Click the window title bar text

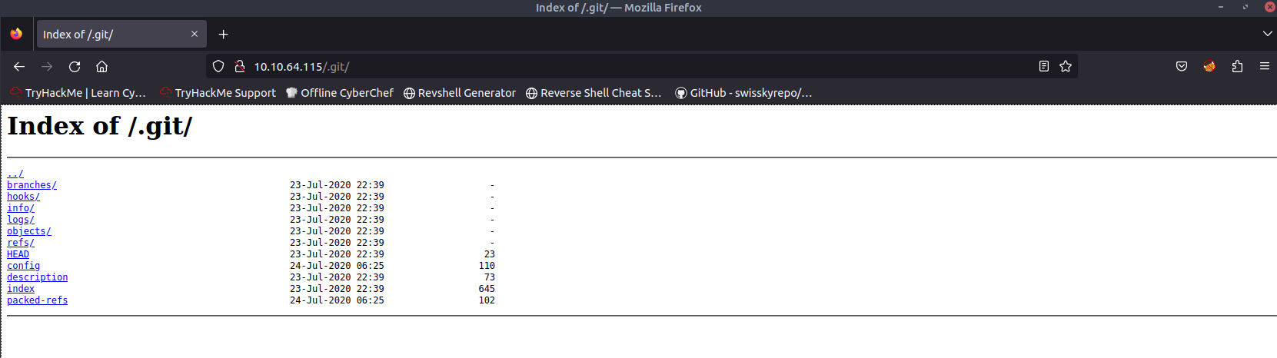(x=619, y=8)
